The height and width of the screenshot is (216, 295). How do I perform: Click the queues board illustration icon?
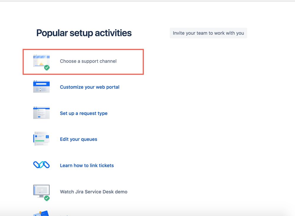(x=41, y=139)
